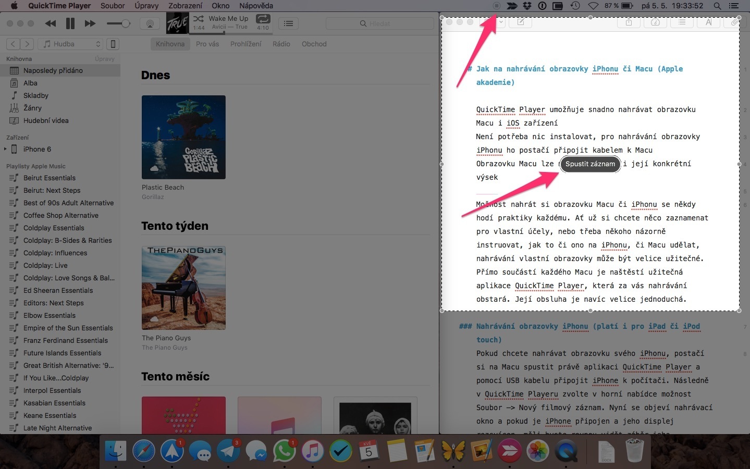Screen dimensions: 750x469
Task: Open the chevron dropdown in the note window
Action: coord(500,23)
